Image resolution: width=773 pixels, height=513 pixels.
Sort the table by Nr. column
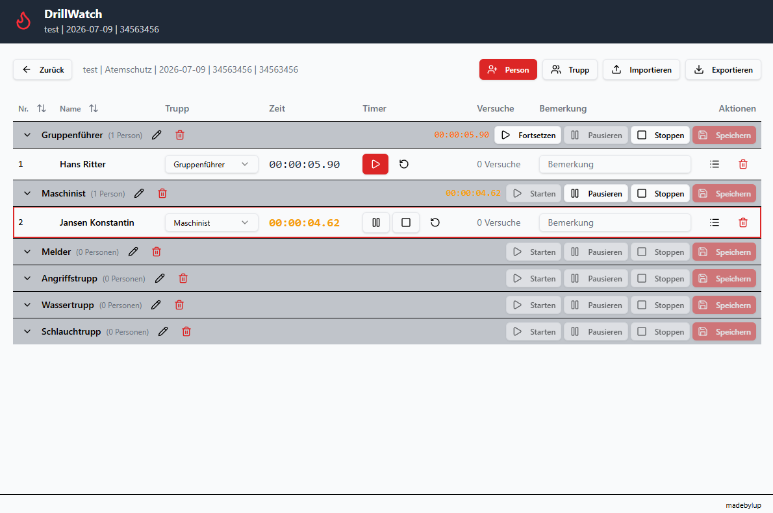click(42, 108)
